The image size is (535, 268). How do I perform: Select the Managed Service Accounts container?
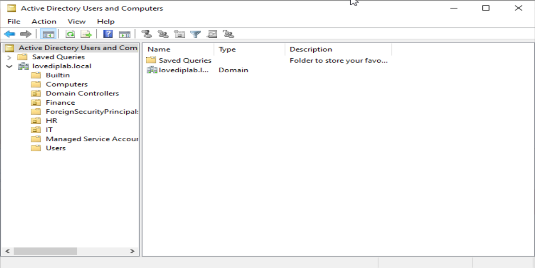click(92, 139)
